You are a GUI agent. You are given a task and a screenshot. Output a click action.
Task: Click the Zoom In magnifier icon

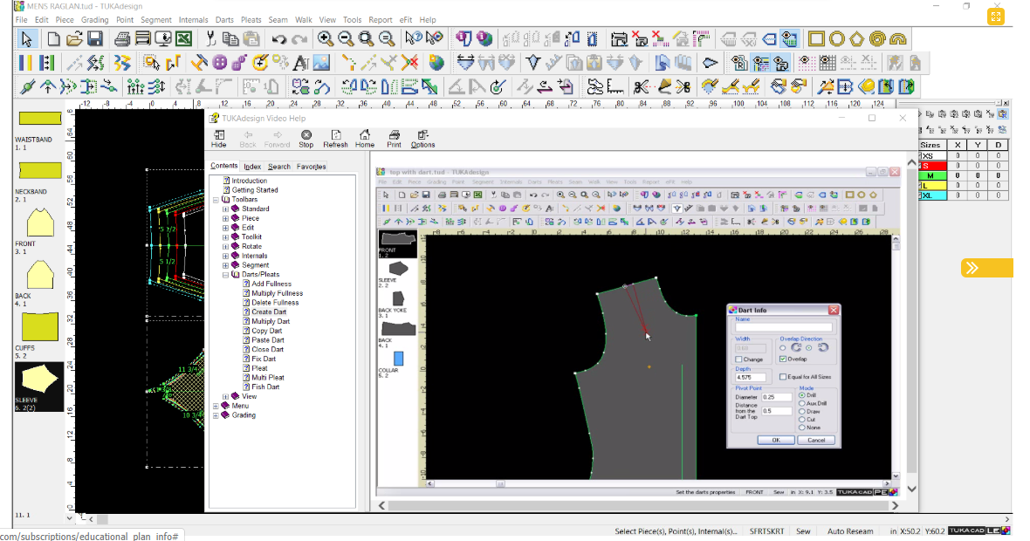(325, 38)
